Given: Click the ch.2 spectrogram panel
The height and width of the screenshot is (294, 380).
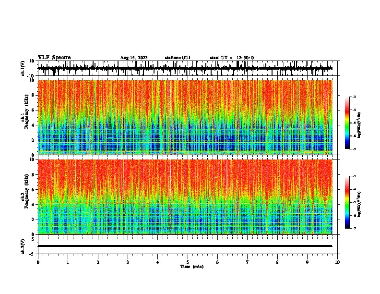Looking at the screenshot, I should [185, 197].
